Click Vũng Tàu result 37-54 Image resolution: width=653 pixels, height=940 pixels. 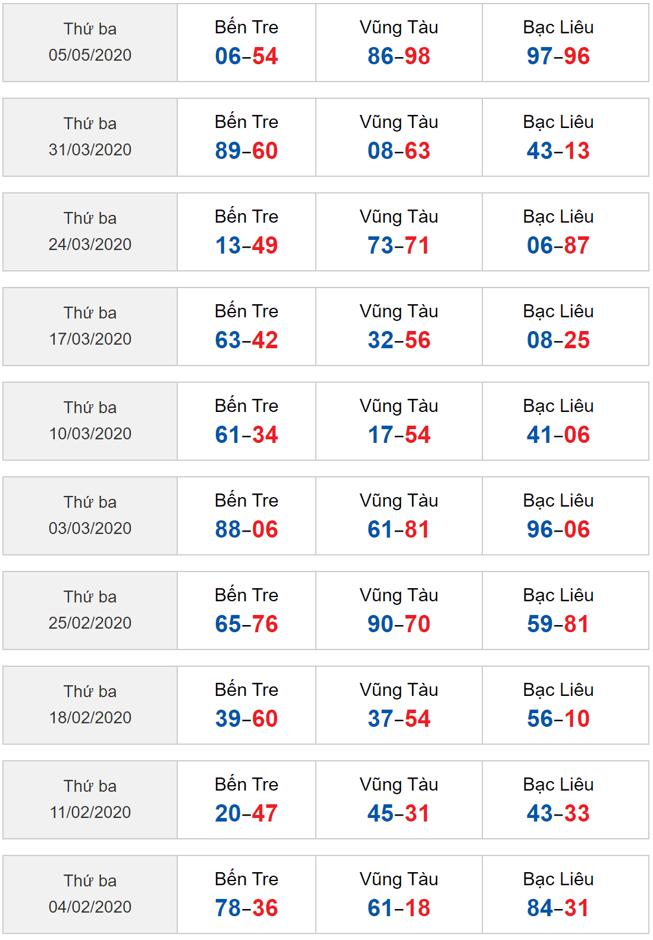[x=398, y=719]
